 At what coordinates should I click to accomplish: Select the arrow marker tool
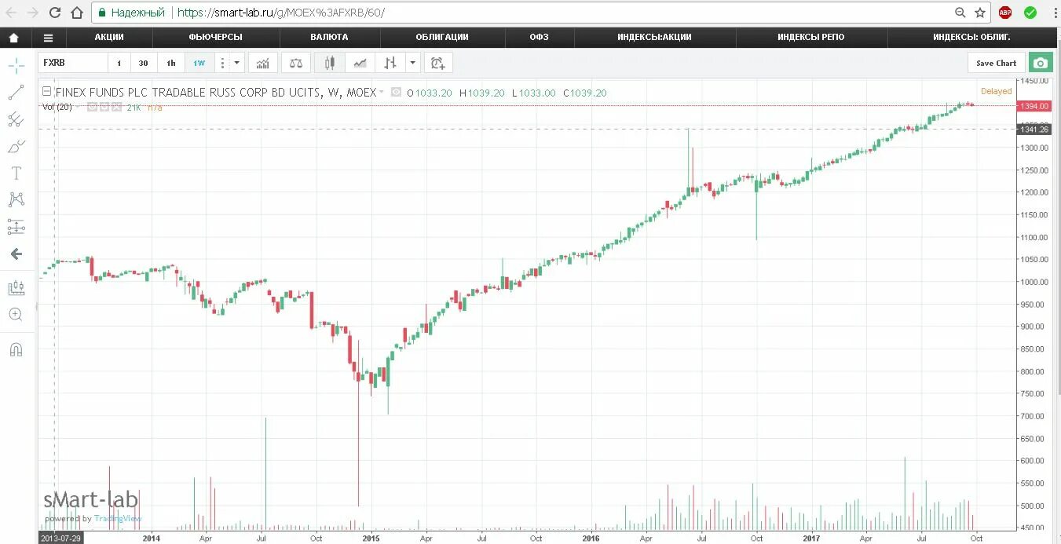(16, 254)
